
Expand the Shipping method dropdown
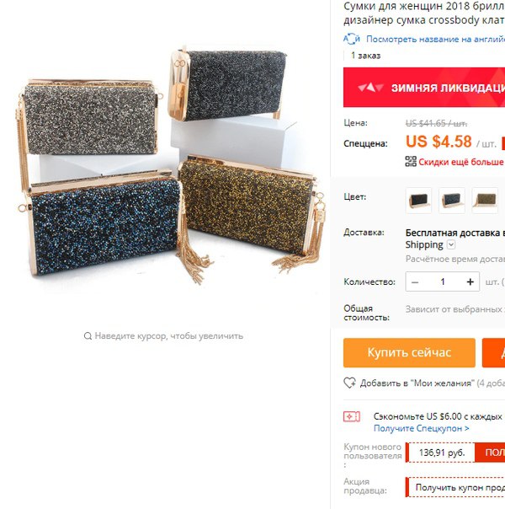[x=451, y=244]
